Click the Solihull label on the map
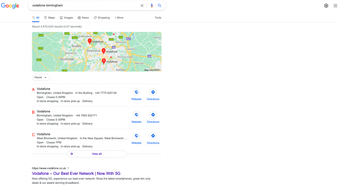The width and height of the screenshot is (338, 185). point(120,70)
